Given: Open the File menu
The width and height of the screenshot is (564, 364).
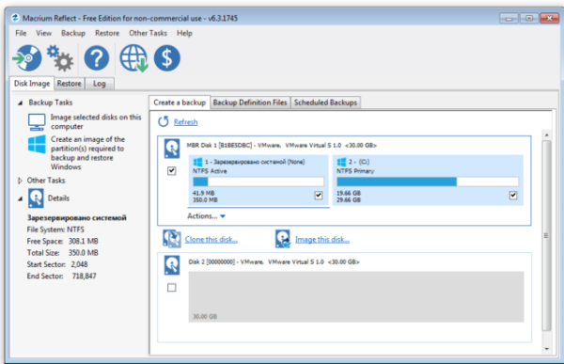Looking at the screenshot, I should (21, 33).
